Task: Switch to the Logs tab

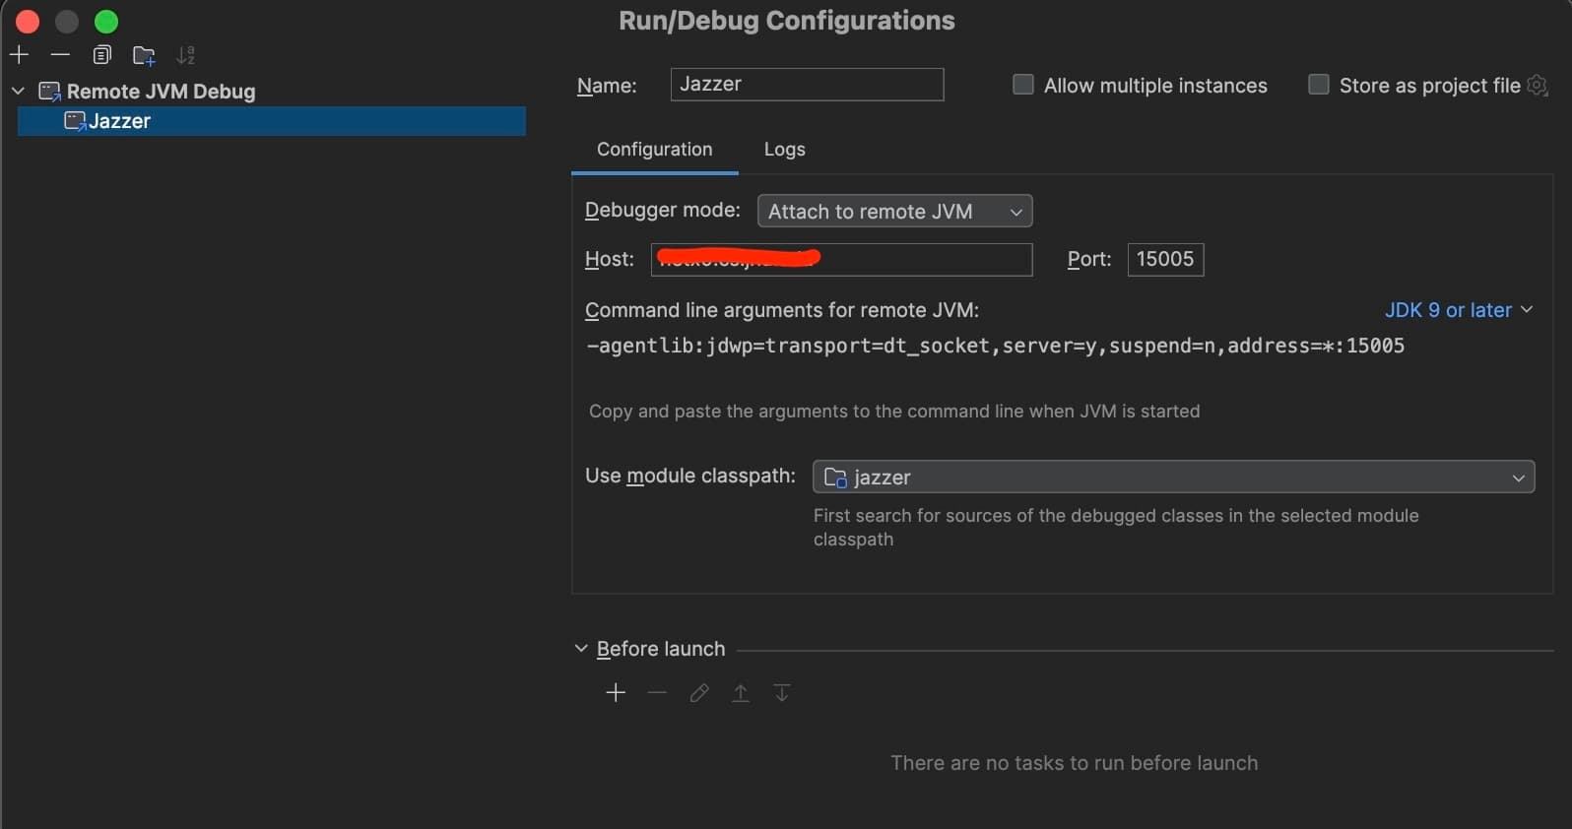Action: pos(785,150)
